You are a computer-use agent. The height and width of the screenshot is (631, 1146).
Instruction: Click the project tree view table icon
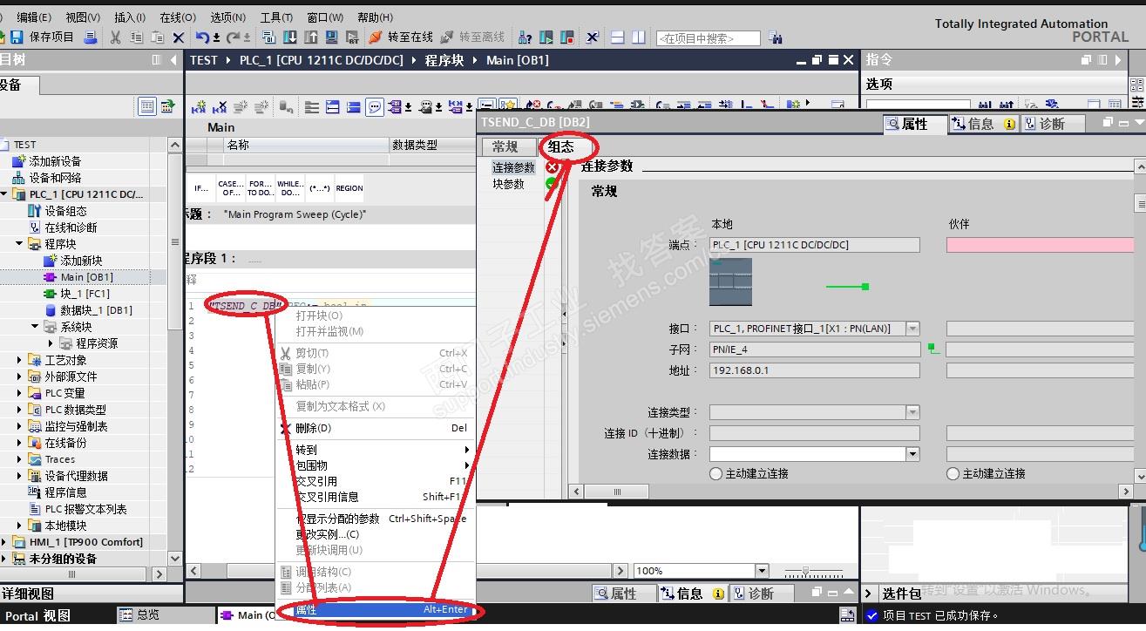[x=147, y=106]
